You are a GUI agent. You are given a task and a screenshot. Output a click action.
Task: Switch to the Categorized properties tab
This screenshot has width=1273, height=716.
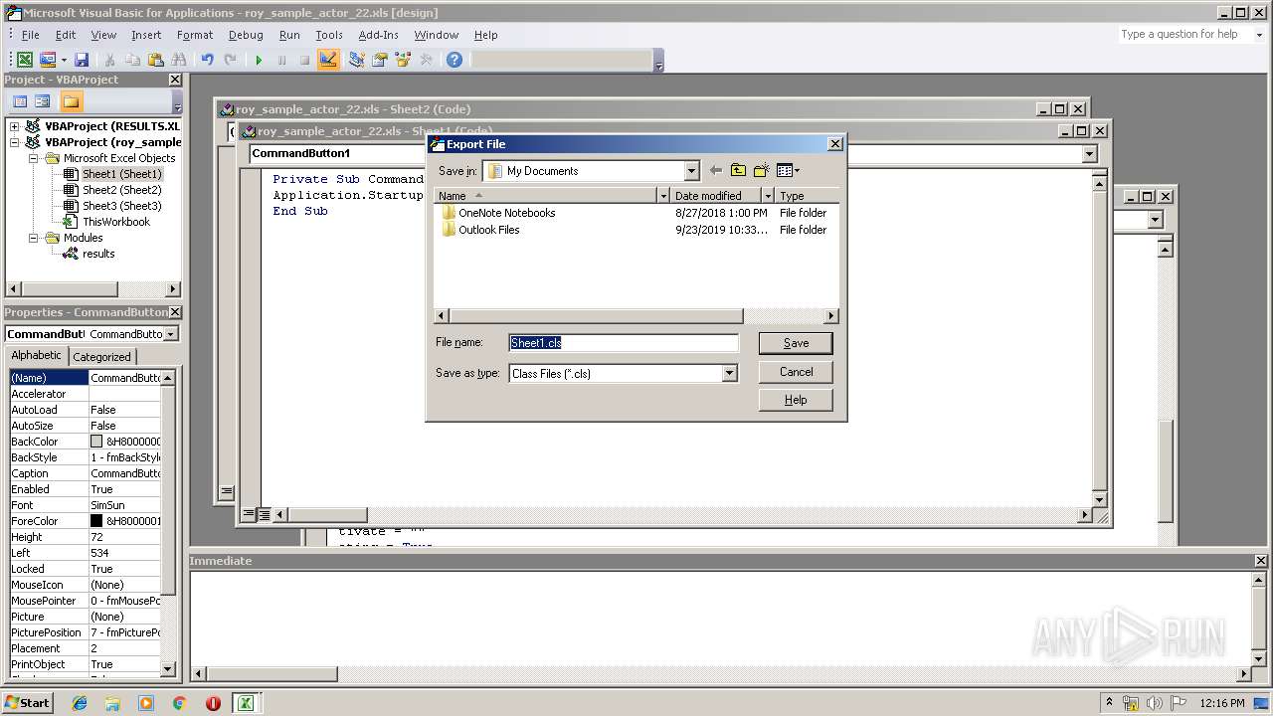pos(101,357)
